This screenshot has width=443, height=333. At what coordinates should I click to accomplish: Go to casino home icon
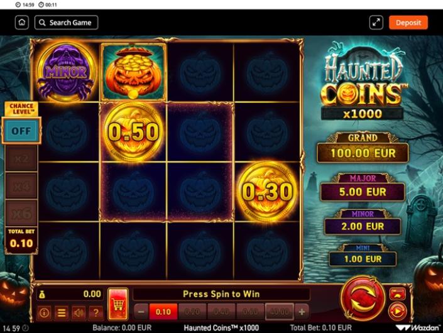(22, 23)
